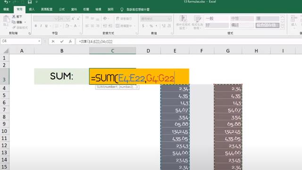
Task: Click the Paste clipboard icon
Action: (6, 19)
